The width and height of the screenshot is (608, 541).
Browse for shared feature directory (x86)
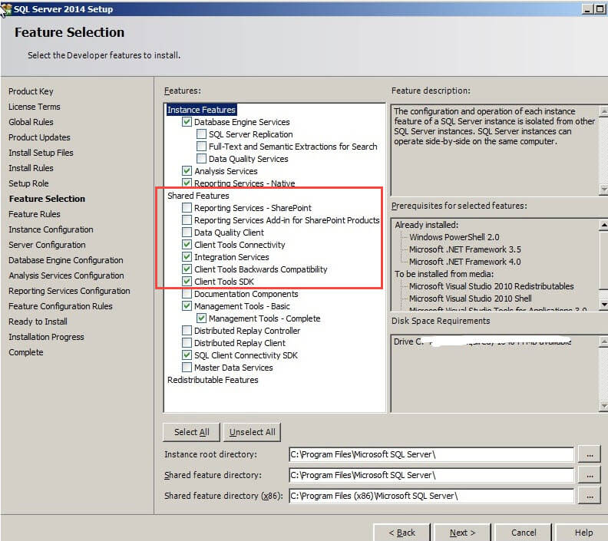point(590,496)
